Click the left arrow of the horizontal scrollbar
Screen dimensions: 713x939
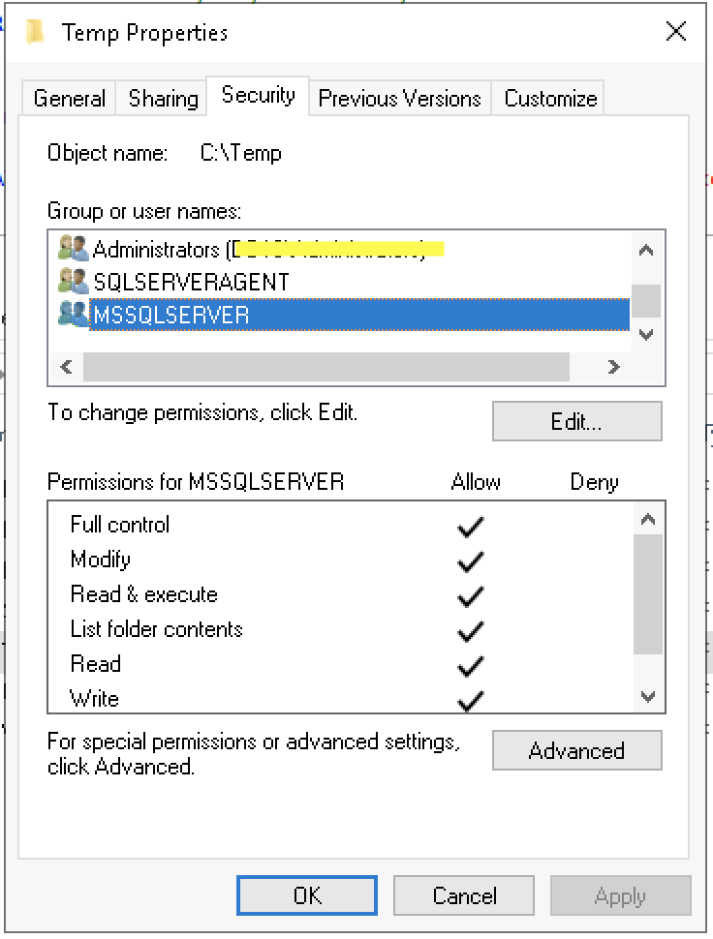click(65, 368)
